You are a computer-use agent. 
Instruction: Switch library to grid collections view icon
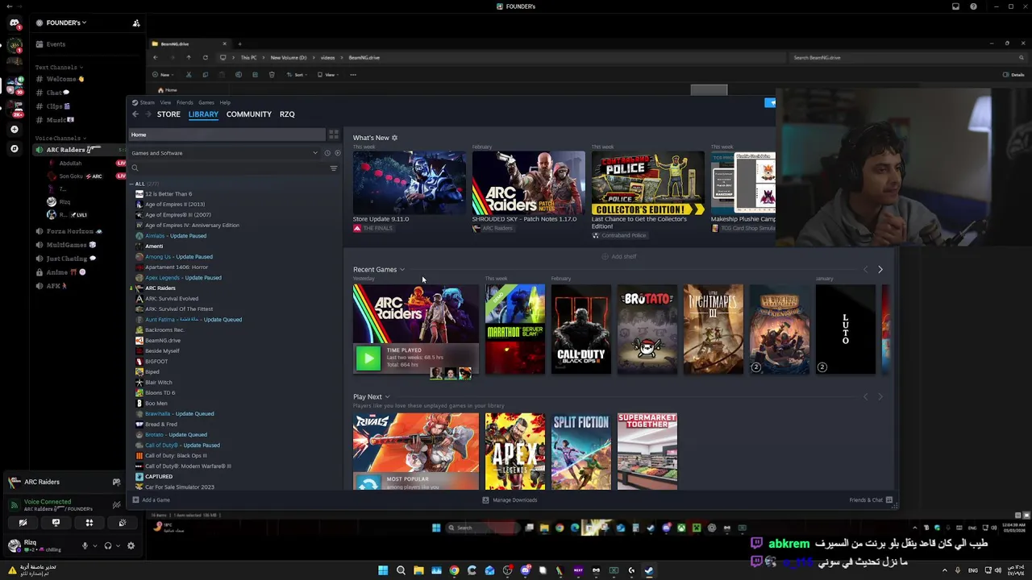click(x=334, y=135)
